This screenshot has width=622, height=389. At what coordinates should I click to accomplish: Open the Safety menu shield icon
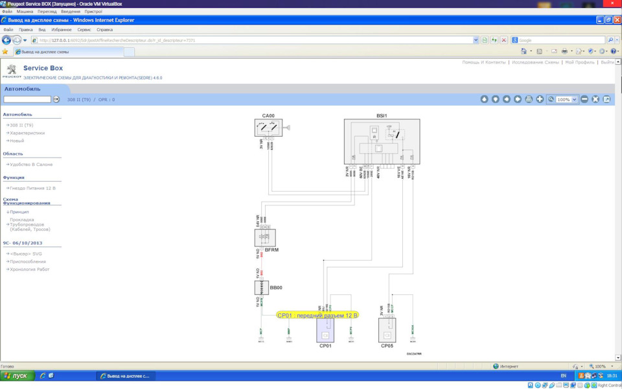[x=591, y=51]
